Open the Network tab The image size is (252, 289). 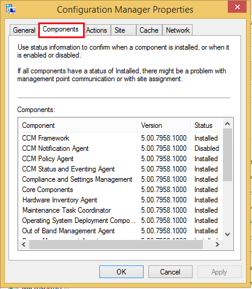(177, 30)
